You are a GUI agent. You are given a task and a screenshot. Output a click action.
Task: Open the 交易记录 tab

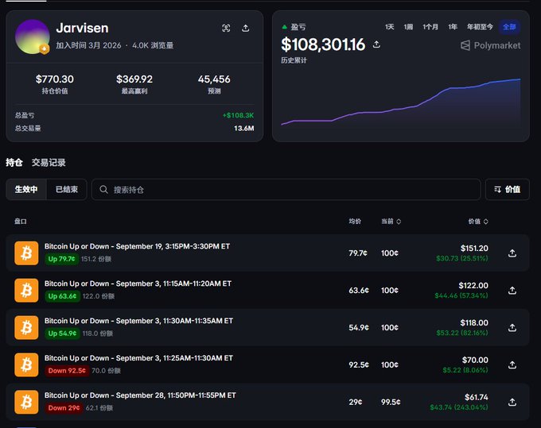pyautogui.click(x=49, y=163)
